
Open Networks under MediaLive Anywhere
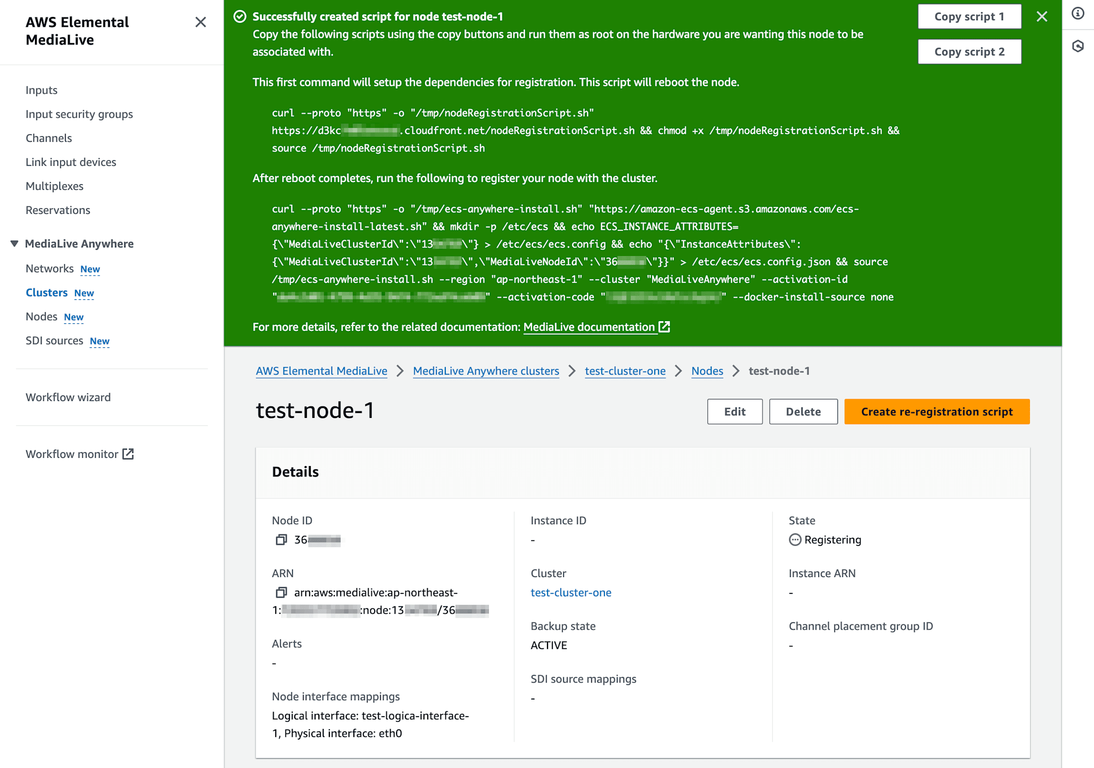[x=50, y=269]
